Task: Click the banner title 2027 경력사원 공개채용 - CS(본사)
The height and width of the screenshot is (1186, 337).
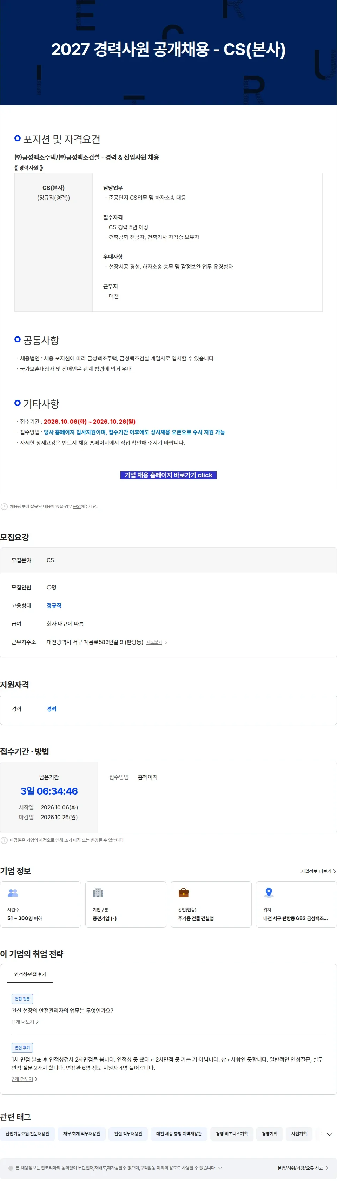Action: (168, 49)
